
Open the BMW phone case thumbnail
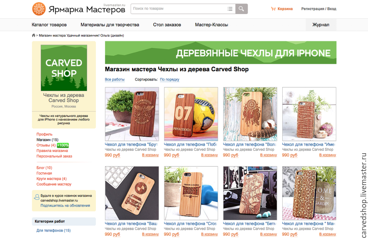click(132, 193)
